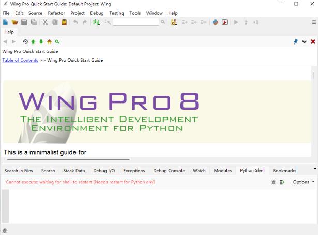
Task: Switch to the Modules tab
Action: [x=223, y=171]
